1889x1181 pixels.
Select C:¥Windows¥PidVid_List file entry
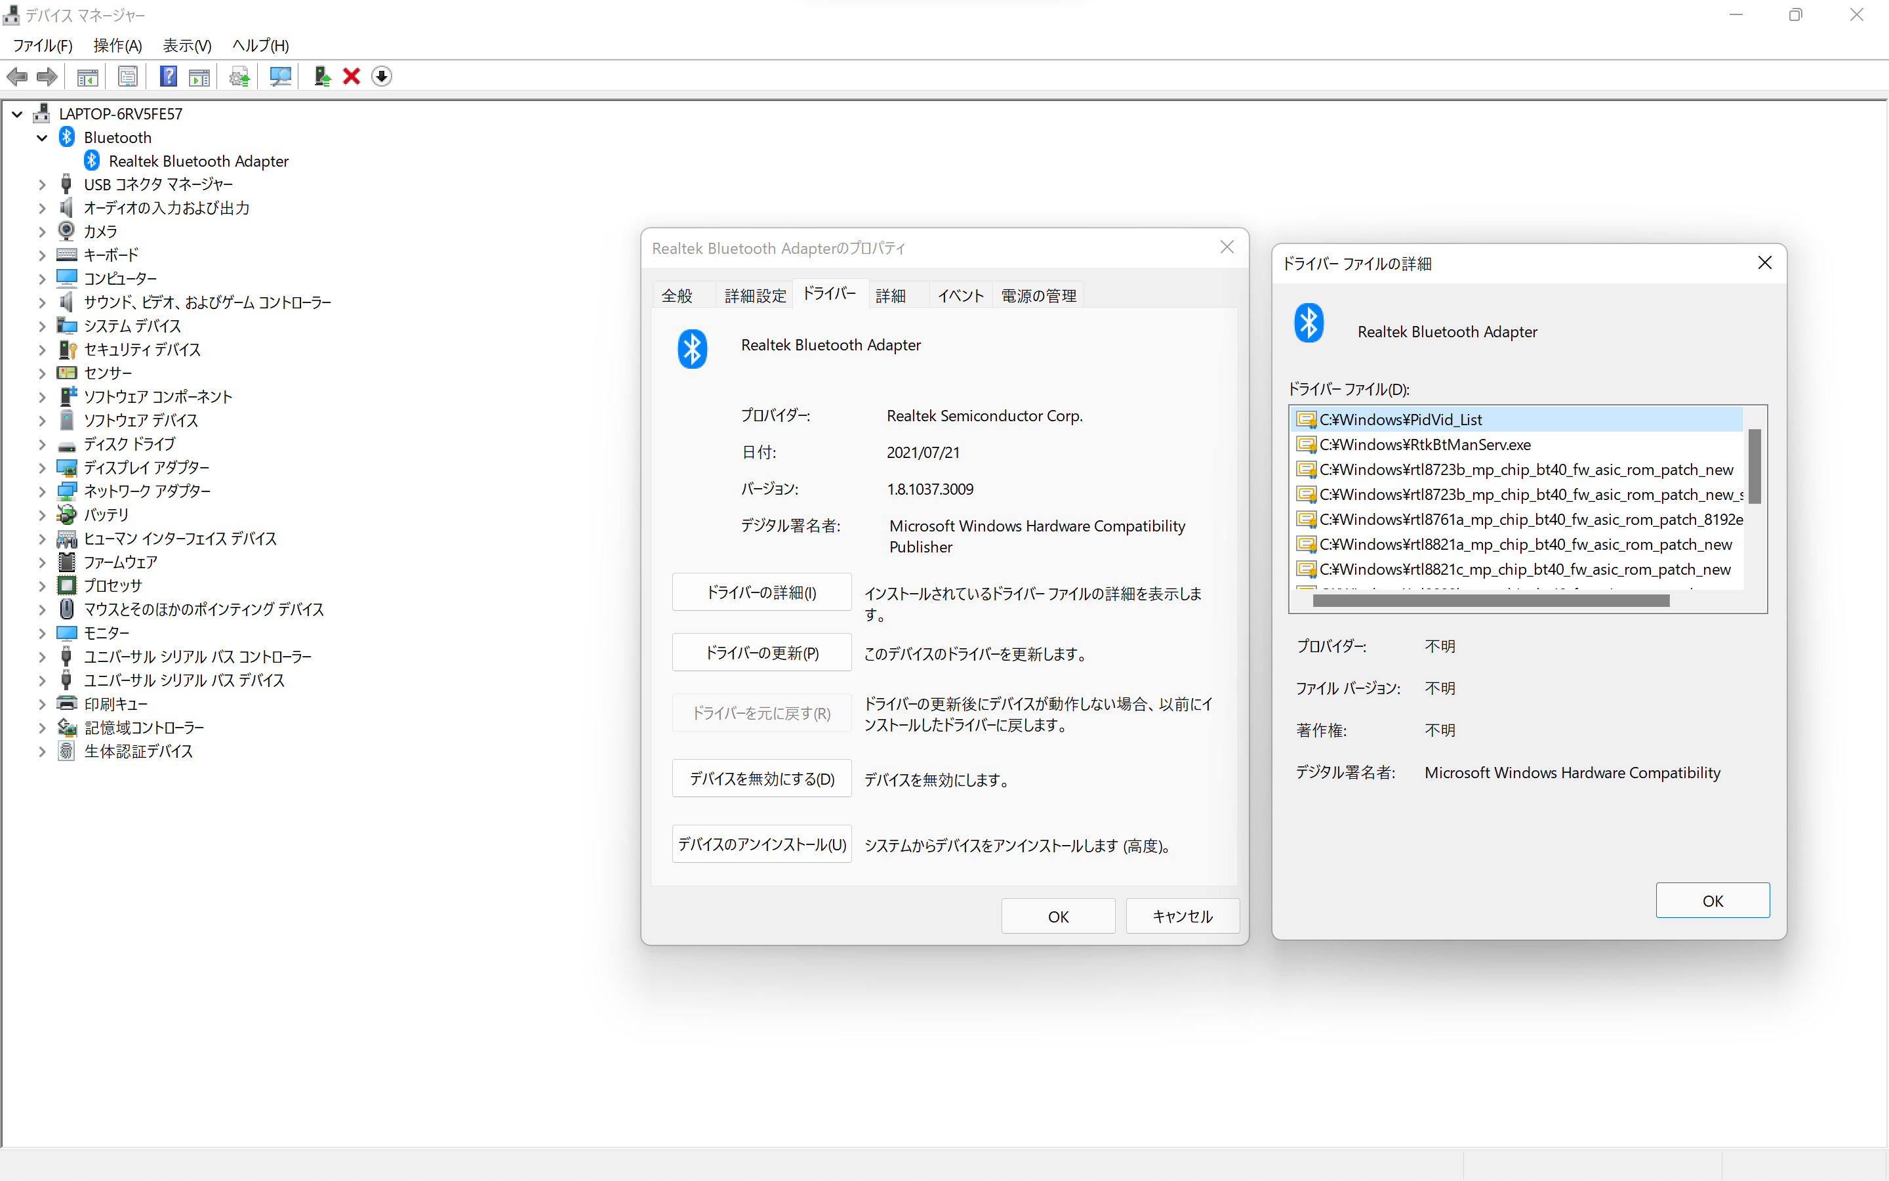(1518, 419)
